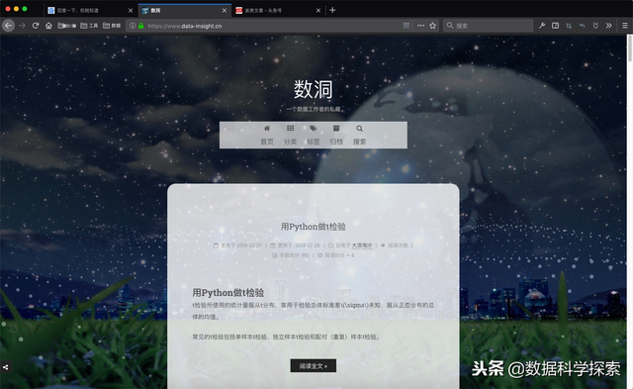Open the 大浪淘沙 category link
Image resolution: width=633 pixels, height=389 pixels.
click(362, 245)
